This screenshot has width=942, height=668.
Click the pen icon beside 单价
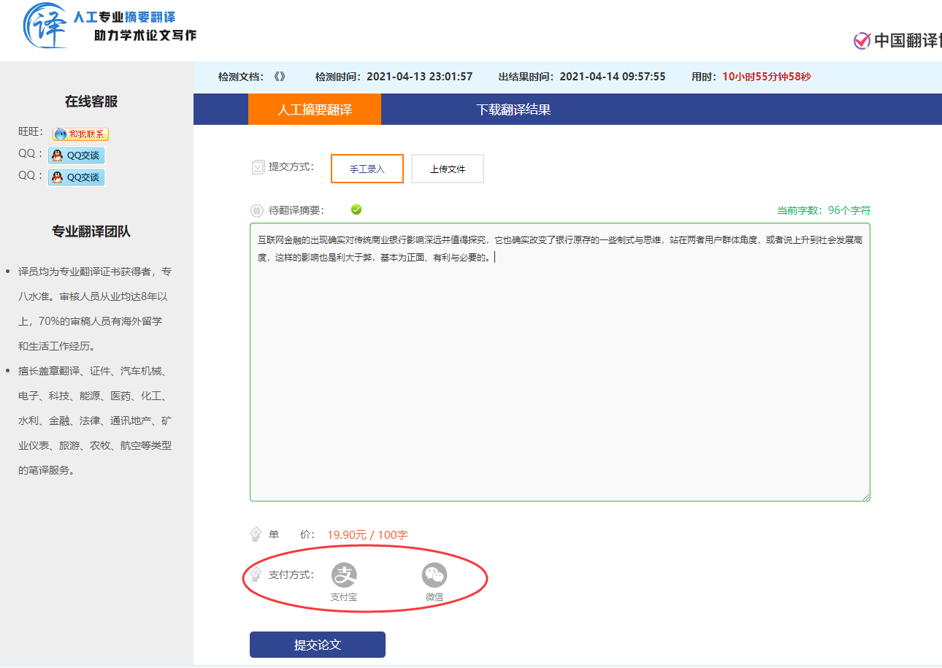(256, 534)
